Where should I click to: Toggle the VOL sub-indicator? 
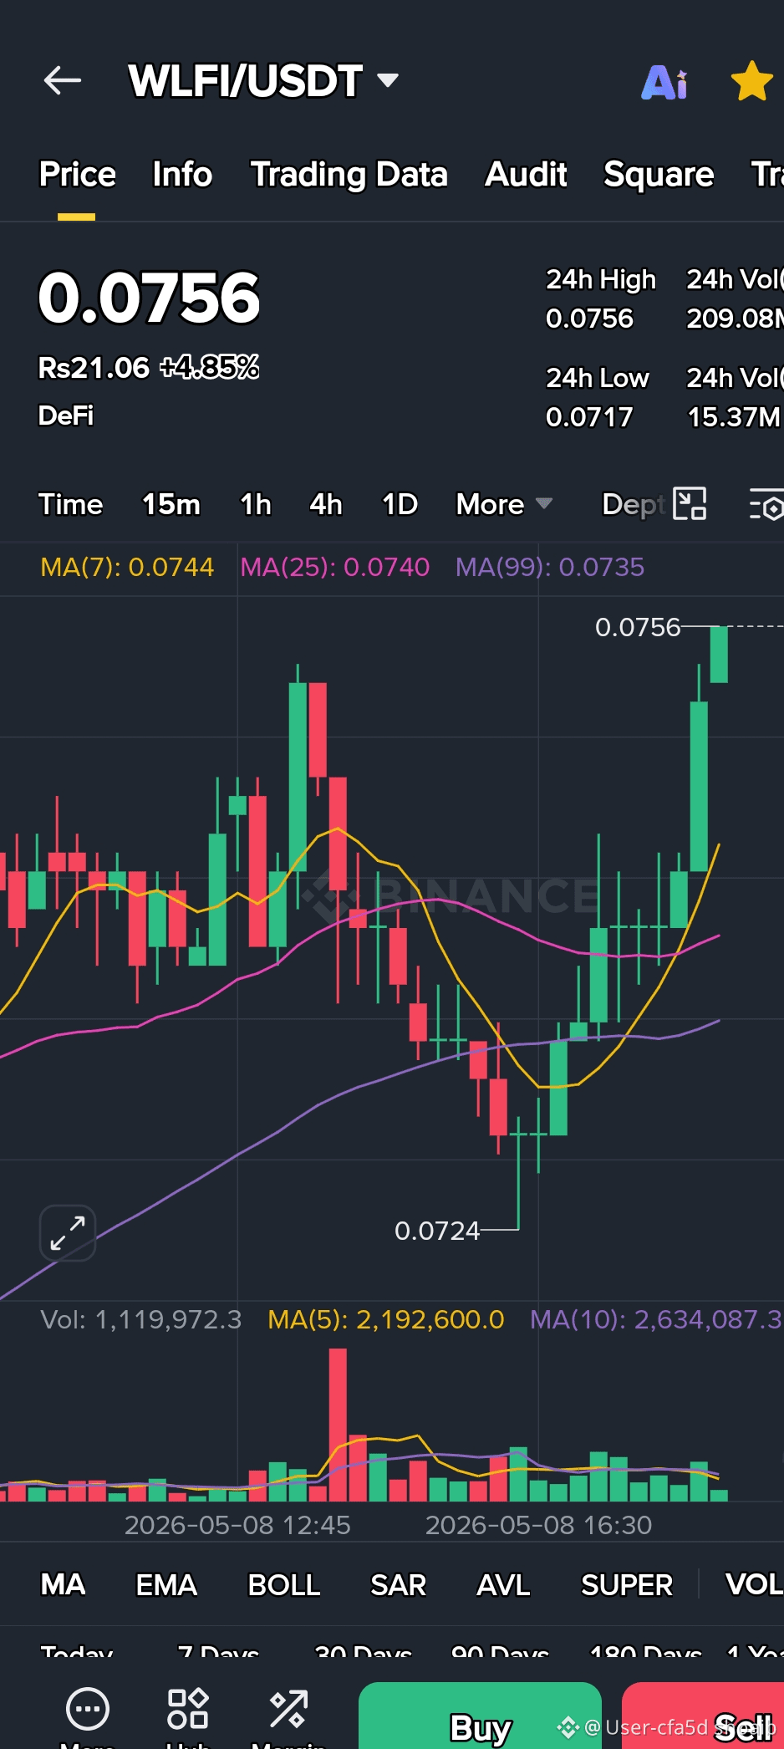754,1584
